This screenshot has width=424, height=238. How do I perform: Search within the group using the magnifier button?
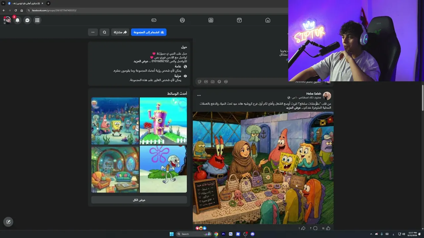[104, 32]
